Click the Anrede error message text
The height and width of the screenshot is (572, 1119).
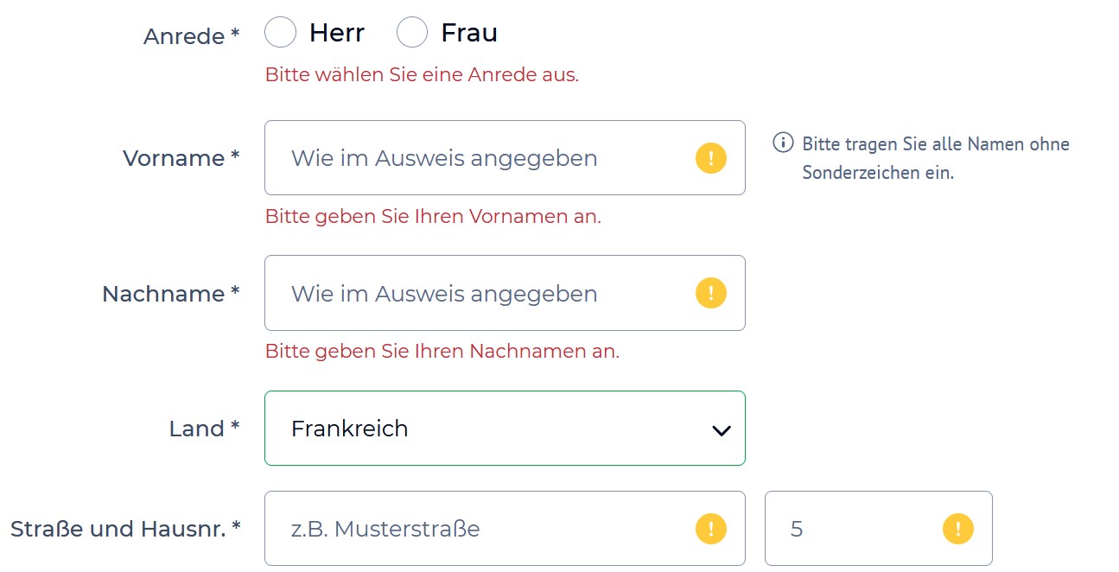tap(422, 75)
